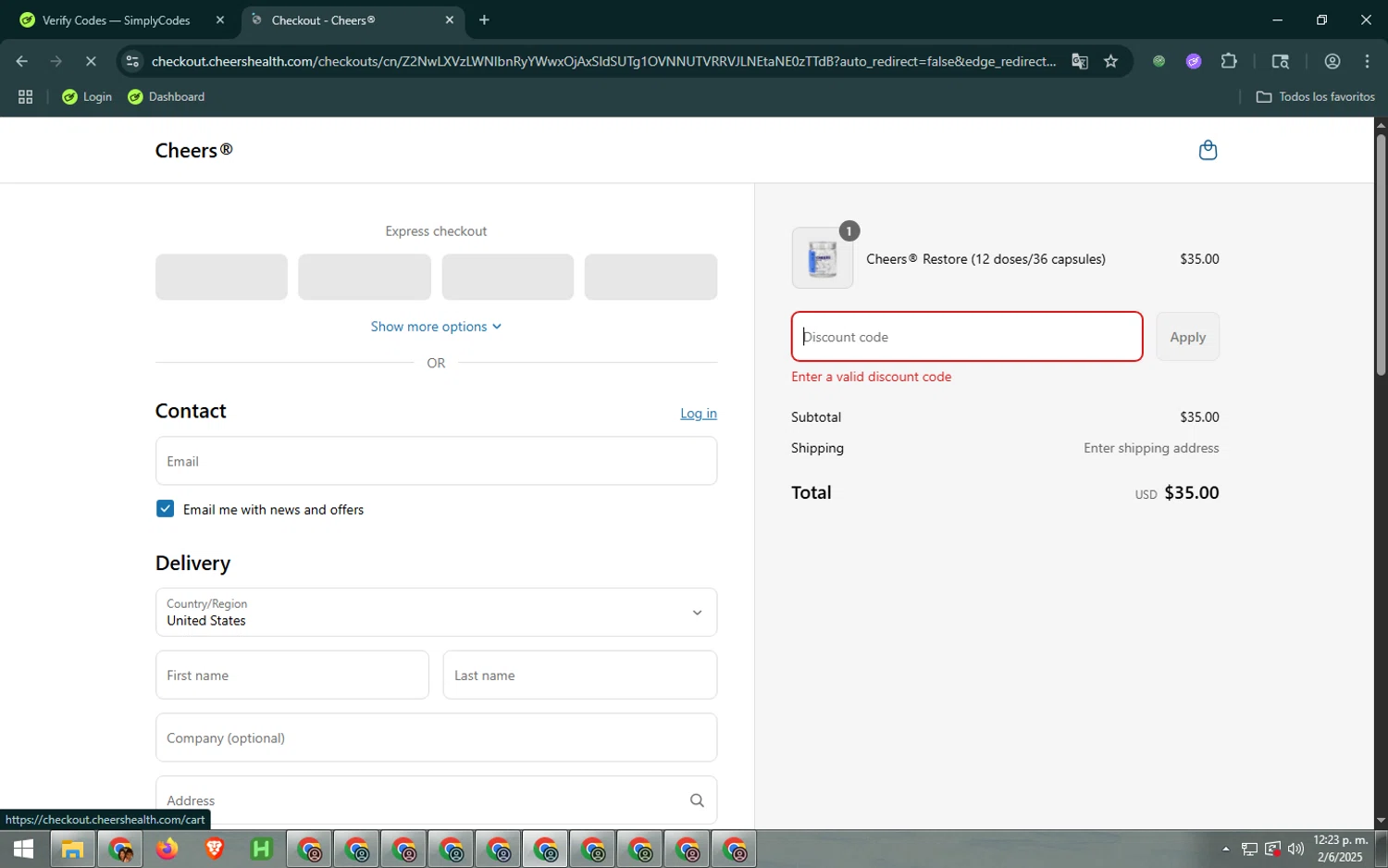Open the green H app in taskbar
The height and width of the screenshot is (868, 1388).
[x=262, y=849]
